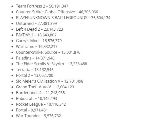Click the Paladins list item
145x122 pixels.
pos(35,58)
